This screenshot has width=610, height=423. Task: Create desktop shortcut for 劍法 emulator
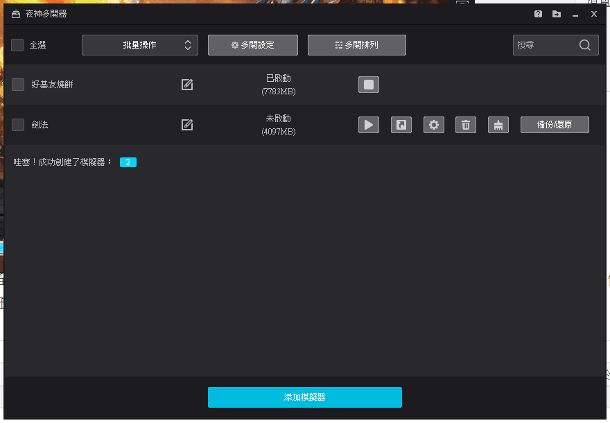(x=401, y=125)
